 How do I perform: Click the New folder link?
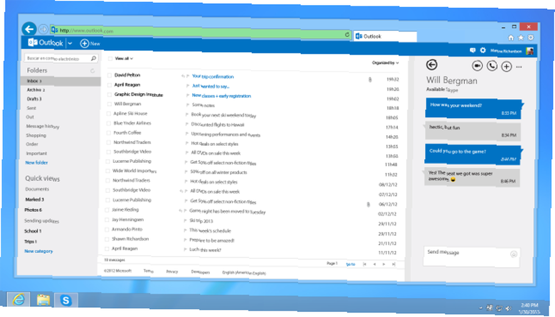tap(37, 163)
